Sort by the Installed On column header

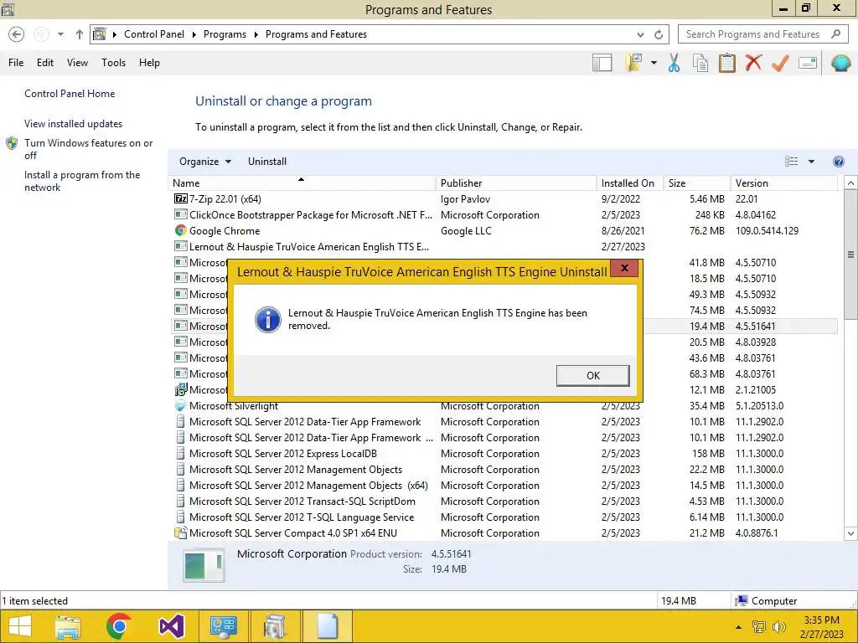click(x=630, y=183)
